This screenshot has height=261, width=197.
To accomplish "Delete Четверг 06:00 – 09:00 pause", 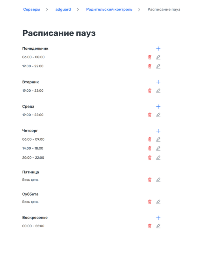I will click(150, 139).
